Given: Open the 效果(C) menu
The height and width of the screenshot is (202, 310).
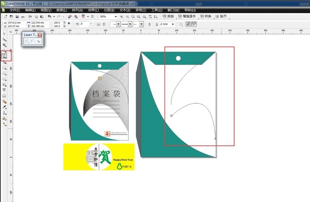Looking at the screenshot, I should [93, 10].
